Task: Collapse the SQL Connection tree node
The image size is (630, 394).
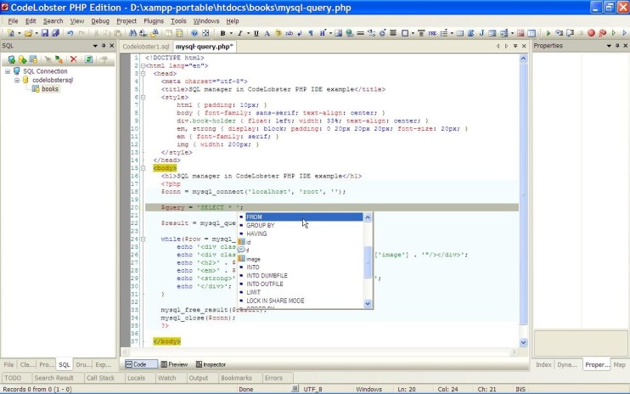Action: (8, 71)
